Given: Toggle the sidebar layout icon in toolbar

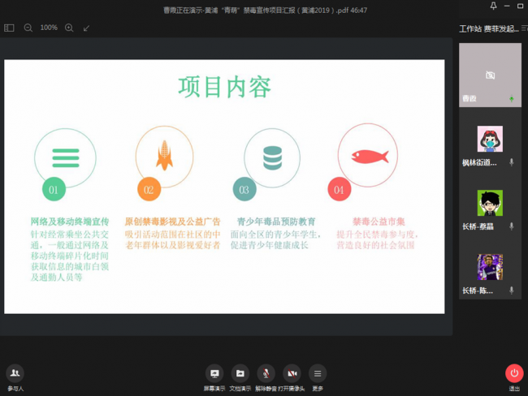Looking at the screenshot, I should click(x=9, y=28).
